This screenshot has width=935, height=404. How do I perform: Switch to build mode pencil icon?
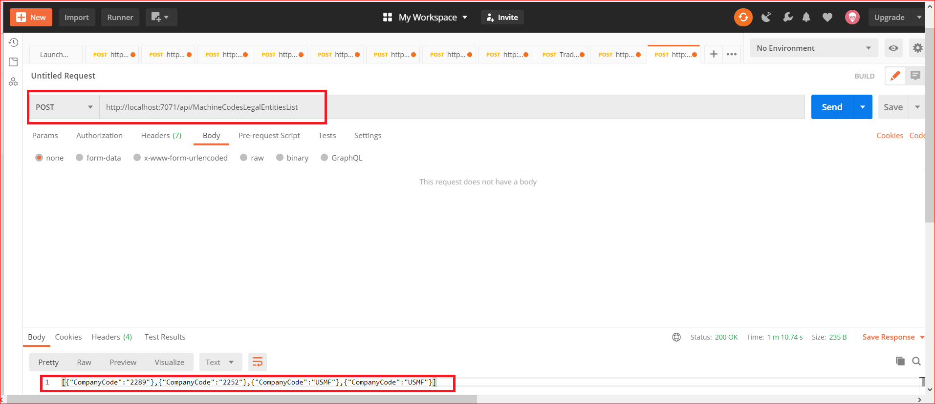895,76
